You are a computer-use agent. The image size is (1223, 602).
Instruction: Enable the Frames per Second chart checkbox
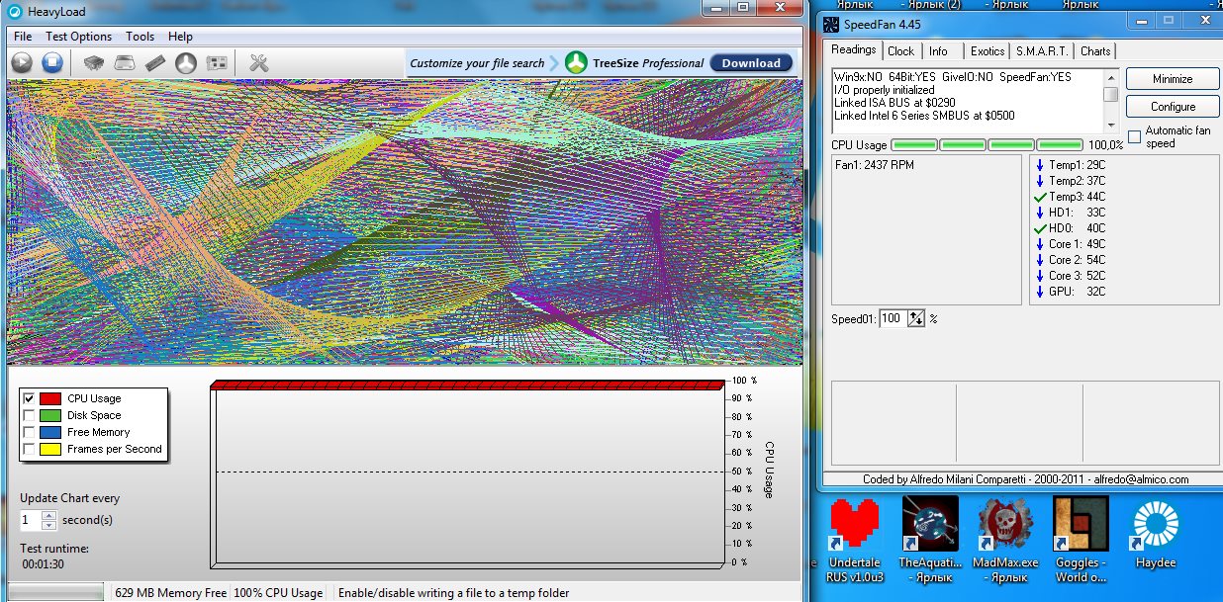[29, 449]
